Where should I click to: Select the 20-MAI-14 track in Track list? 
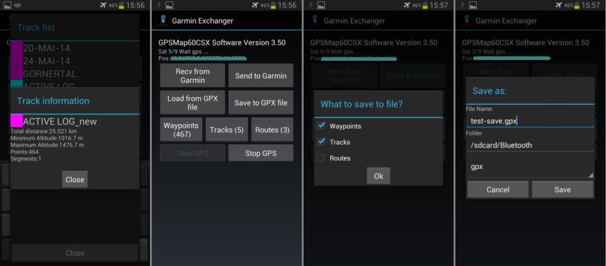[74, 48]
